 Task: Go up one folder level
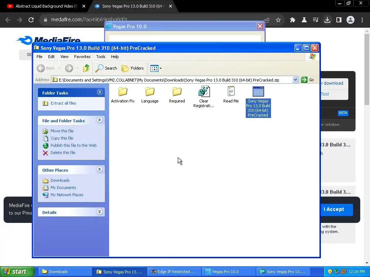[x=86, y=68]
